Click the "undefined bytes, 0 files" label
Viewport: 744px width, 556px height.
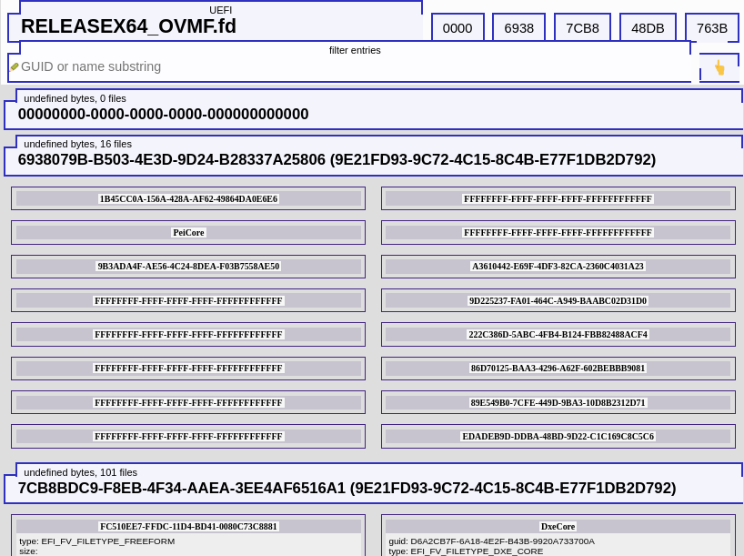pos(75,98)
